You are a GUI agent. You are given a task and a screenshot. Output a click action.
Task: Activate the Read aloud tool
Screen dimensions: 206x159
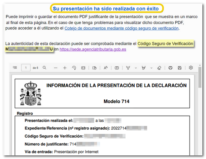pos(106,68)
